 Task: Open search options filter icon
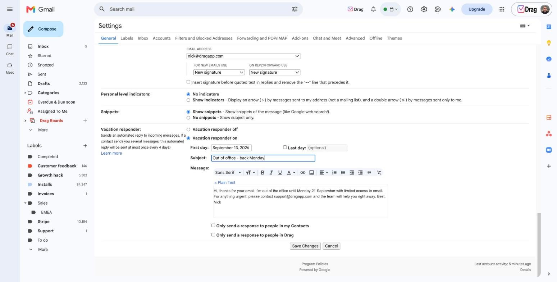coord(295,9)
